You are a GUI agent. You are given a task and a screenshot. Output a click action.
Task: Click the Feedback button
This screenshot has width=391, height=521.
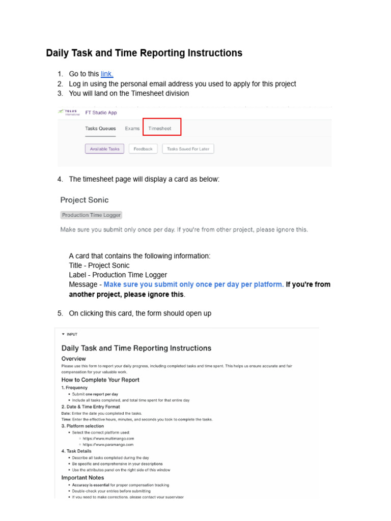(x=143, y=149)
